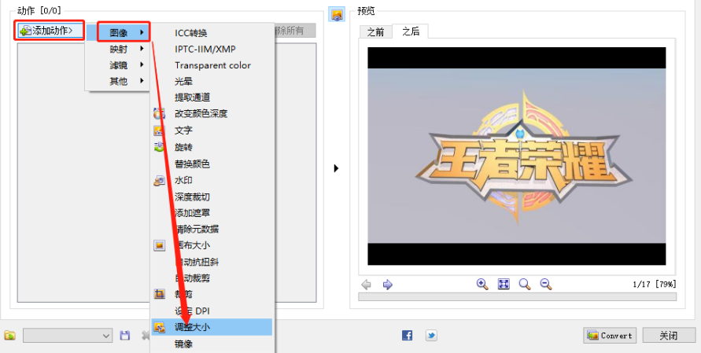
Task: Go to previous image with left arrow
Action: (366, 284)
